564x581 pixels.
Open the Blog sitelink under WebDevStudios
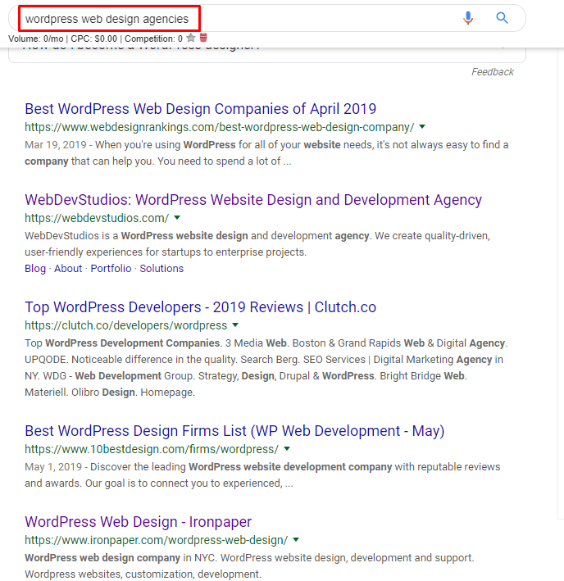pos(35,268)
